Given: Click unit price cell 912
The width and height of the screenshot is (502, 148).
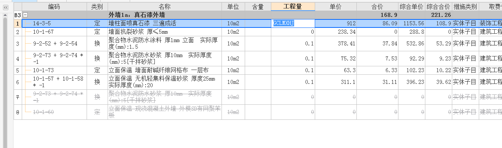Looking at the screenshot, I should coord(336,23).
